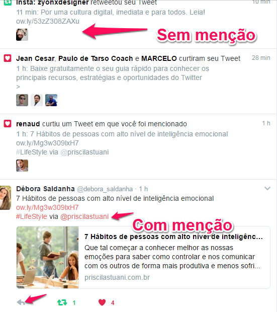Image resolution: width=277 pixels, height=312 pixels.
Task: Click the green retweet notification icon at top
Action: [x=8, y=3]
